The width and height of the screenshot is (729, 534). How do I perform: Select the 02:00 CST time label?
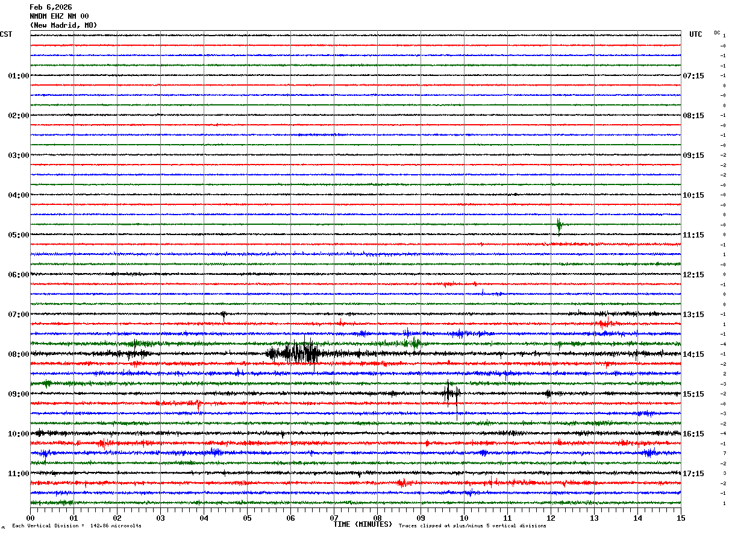click(19, 116)
